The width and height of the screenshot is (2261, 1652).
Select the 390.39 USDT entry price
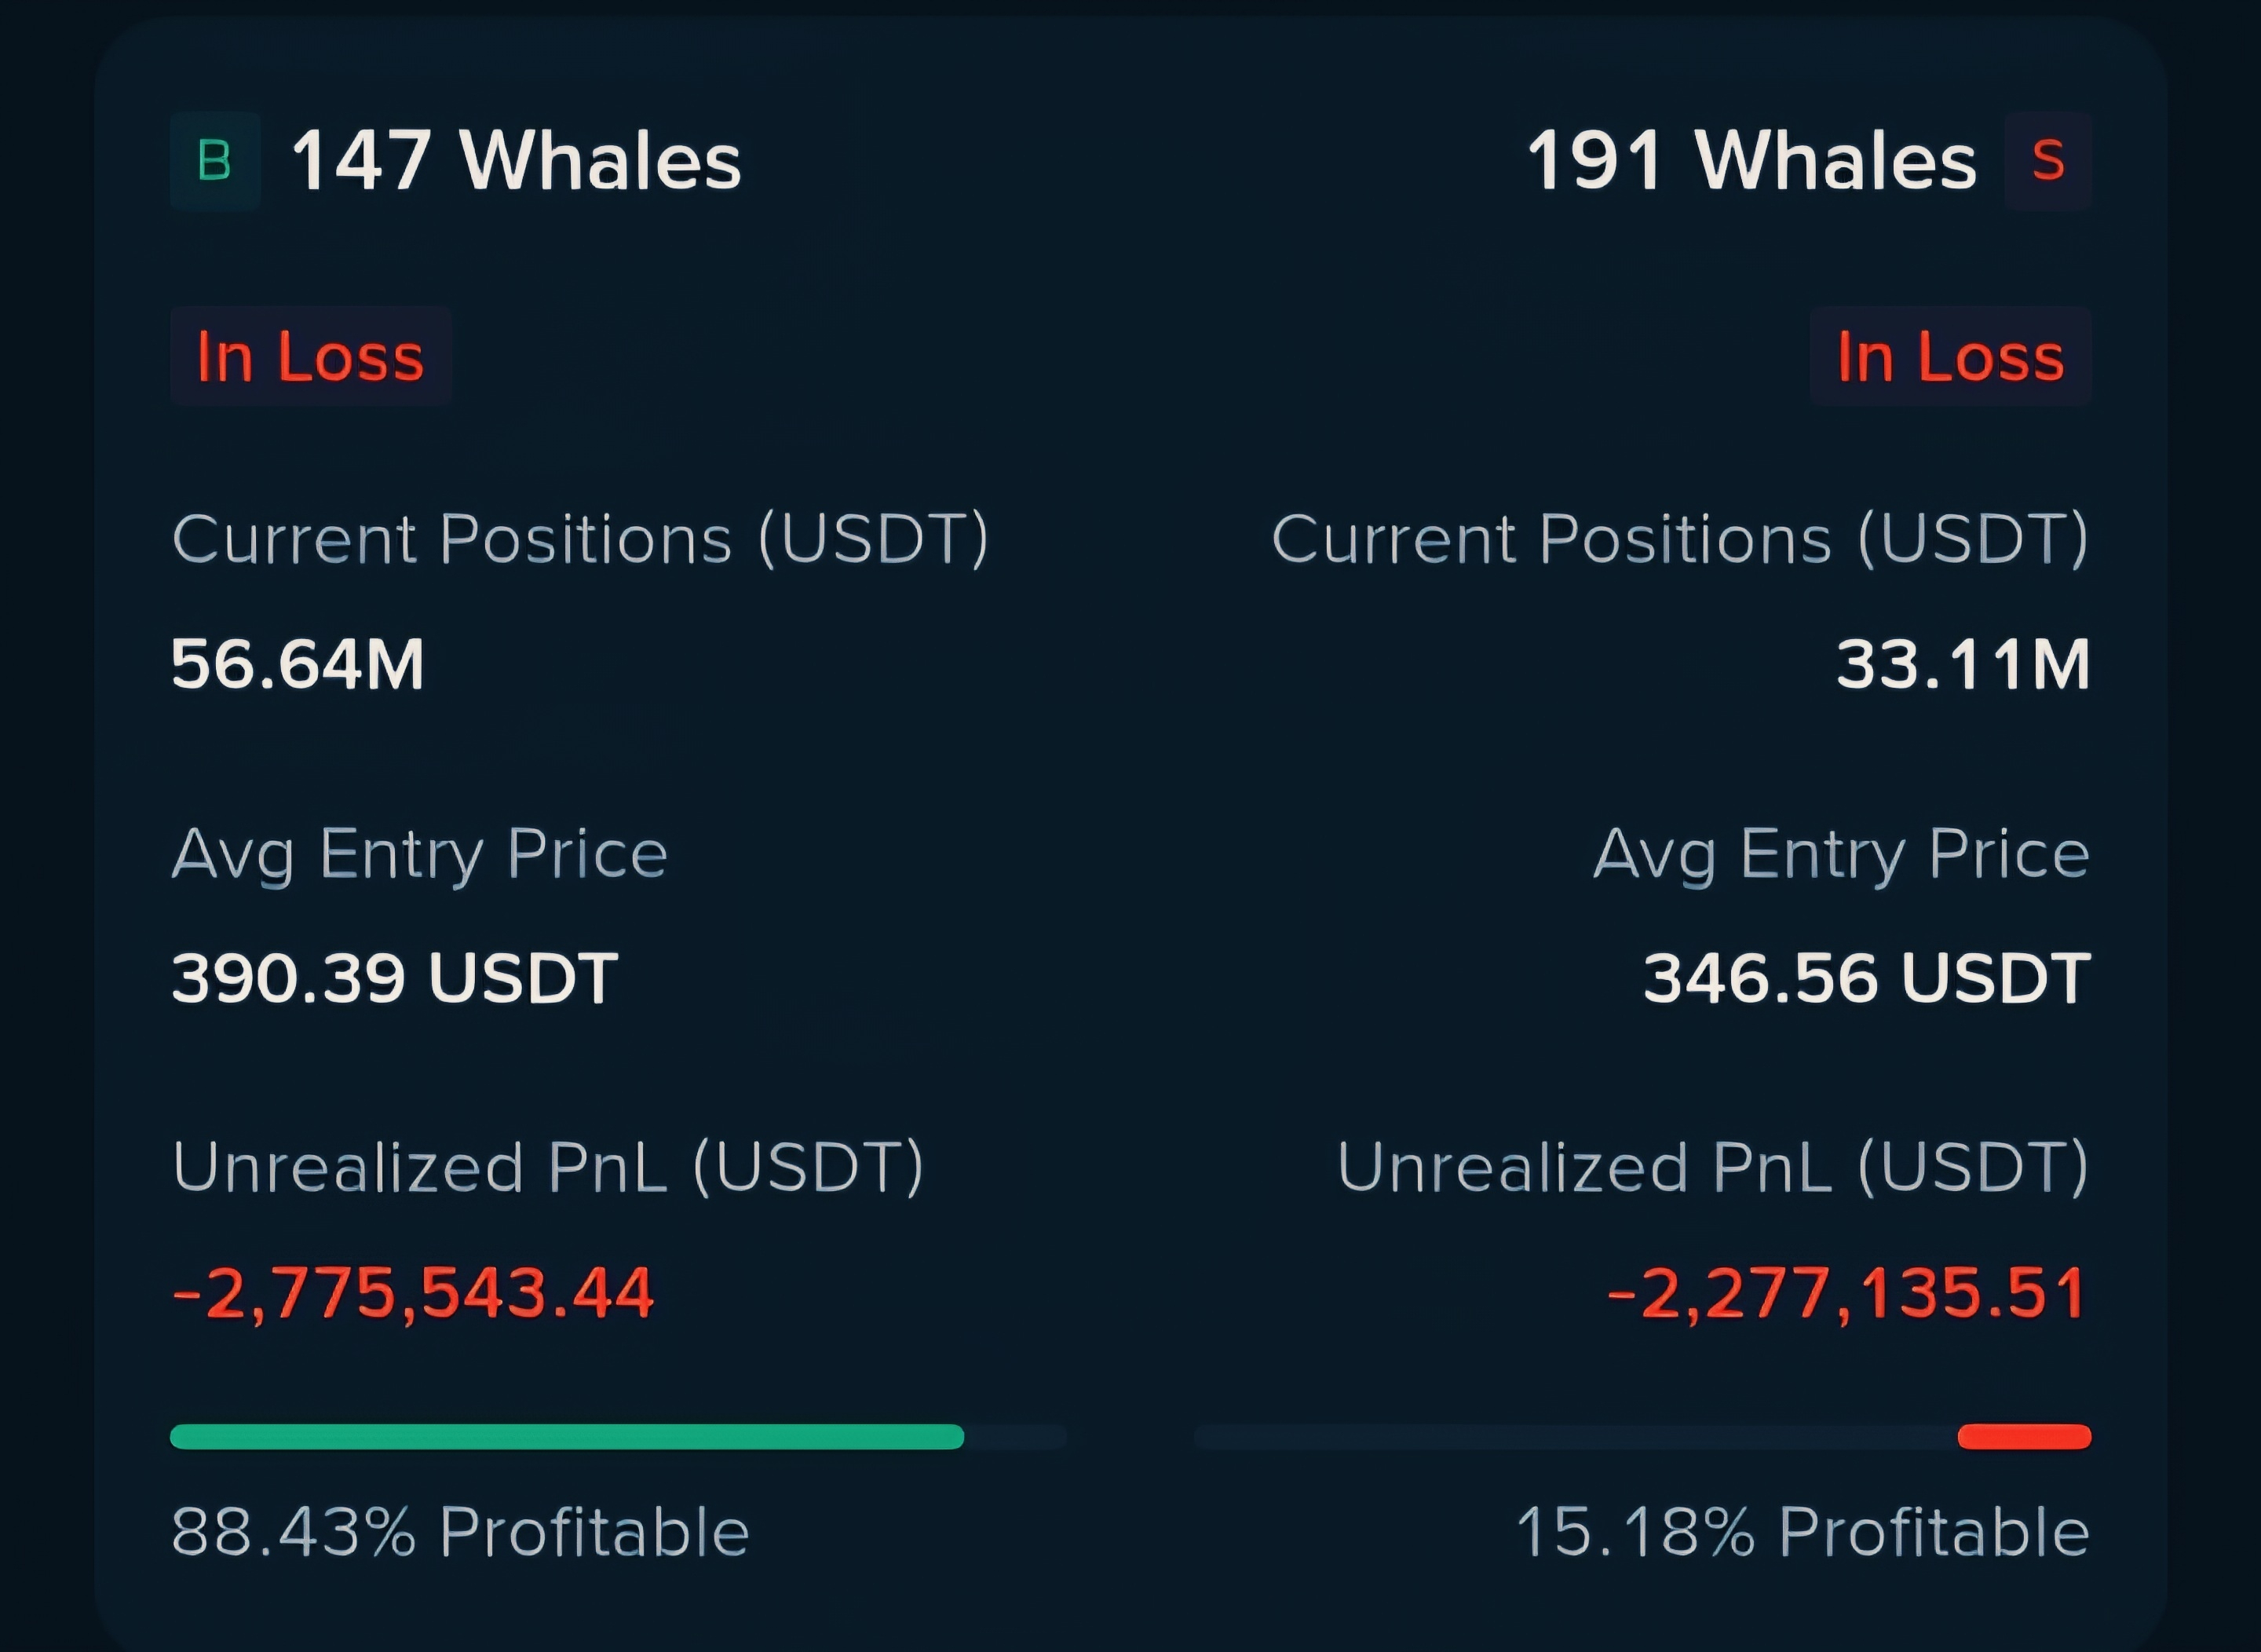(x=395, y=978)
